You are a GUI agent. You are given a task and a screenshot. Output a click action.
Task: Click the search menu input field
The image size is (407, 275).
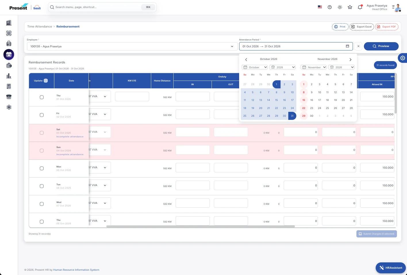(102, 7)
